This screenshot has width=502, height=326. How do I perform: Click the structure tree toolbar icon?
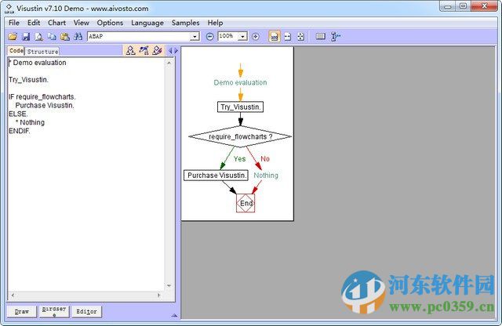point(335,37)
